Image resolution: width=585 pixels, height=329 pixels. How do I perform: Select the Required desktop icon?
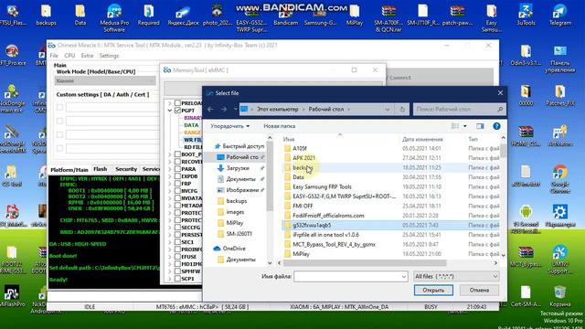(x=148, y=15)
